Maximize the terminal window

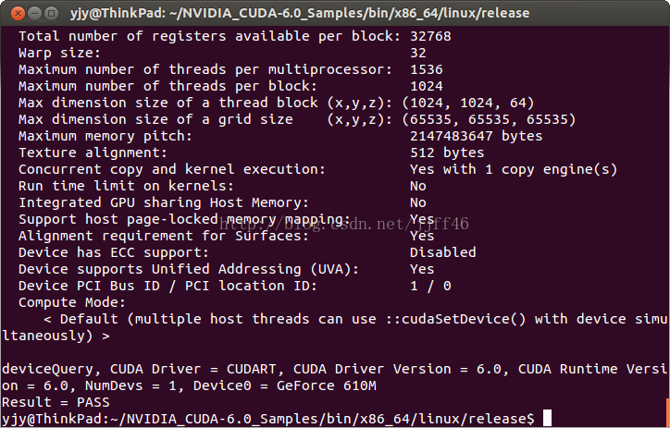pos(51,13)
